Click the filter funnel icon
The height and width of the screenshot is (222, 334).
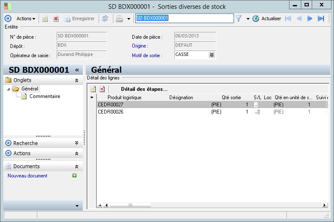tap(239, 19)
